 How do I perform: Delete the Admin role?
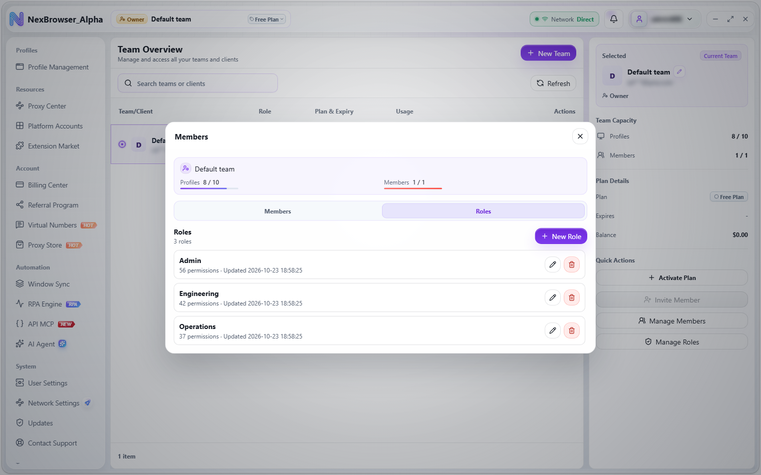[572, 264]
